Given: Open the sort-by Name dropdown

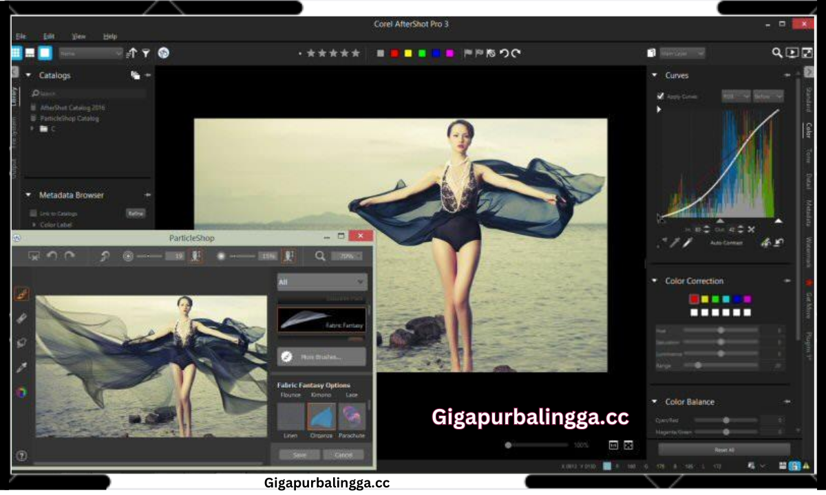Looking at the screenshot, I should [91, 53].
